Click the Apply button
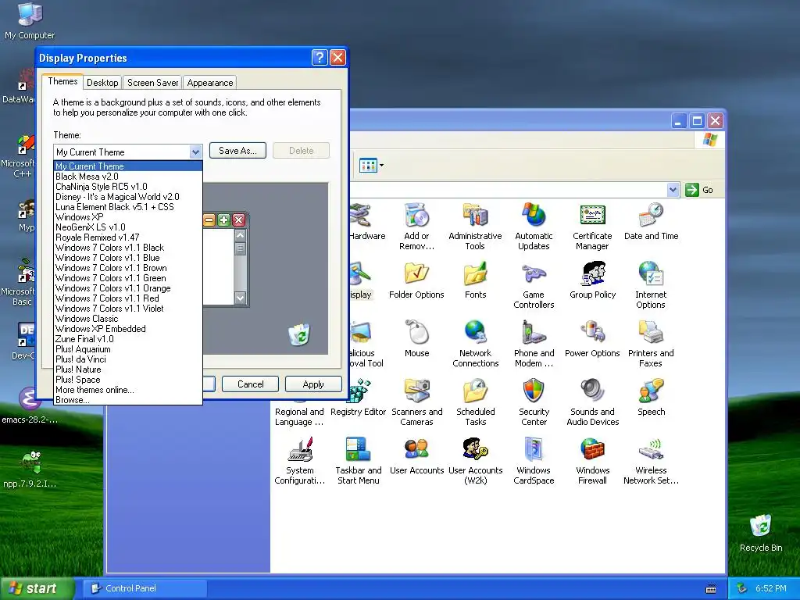800x600 pixels. pos(313,384)
